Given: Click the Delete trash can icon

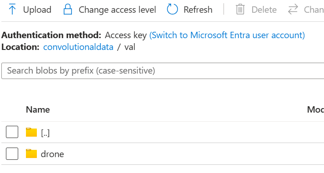Looking at the screenshot, I should 240,10.
